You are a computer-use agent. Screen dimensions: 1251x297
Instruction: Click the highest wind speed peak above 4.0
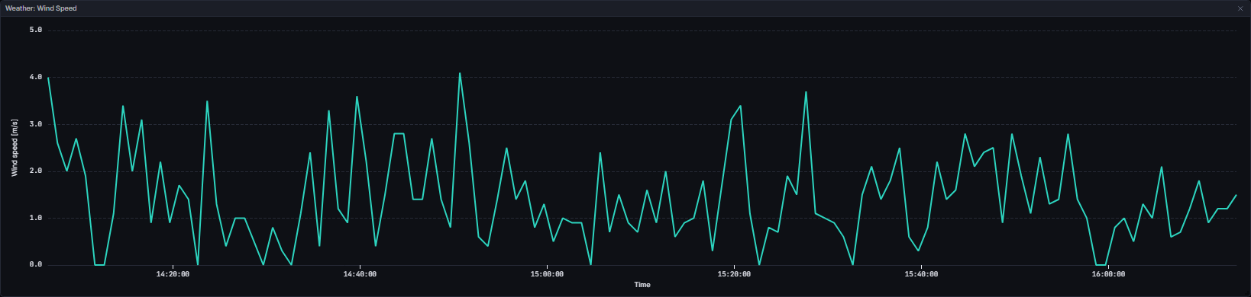pyautogui.click(x=460, y=74)
